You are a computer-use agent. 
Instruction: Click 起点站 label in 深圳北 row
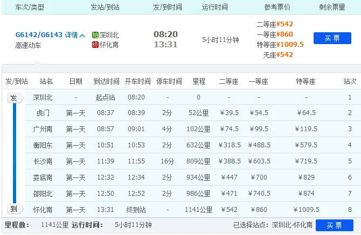pyautogui.click(x=105, y=97)
